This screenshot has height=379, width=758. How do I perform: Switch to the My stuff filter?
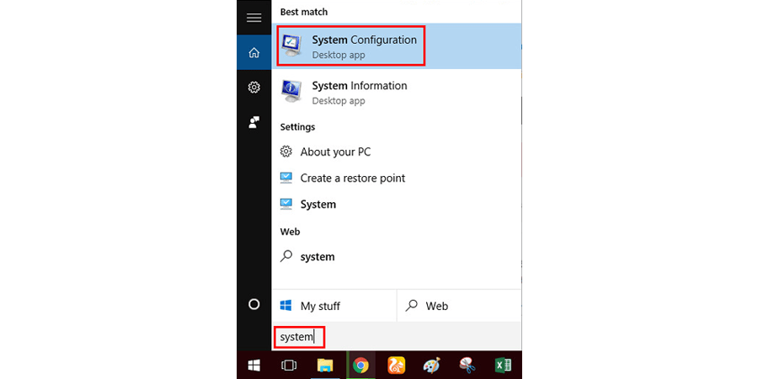(334, 306)
